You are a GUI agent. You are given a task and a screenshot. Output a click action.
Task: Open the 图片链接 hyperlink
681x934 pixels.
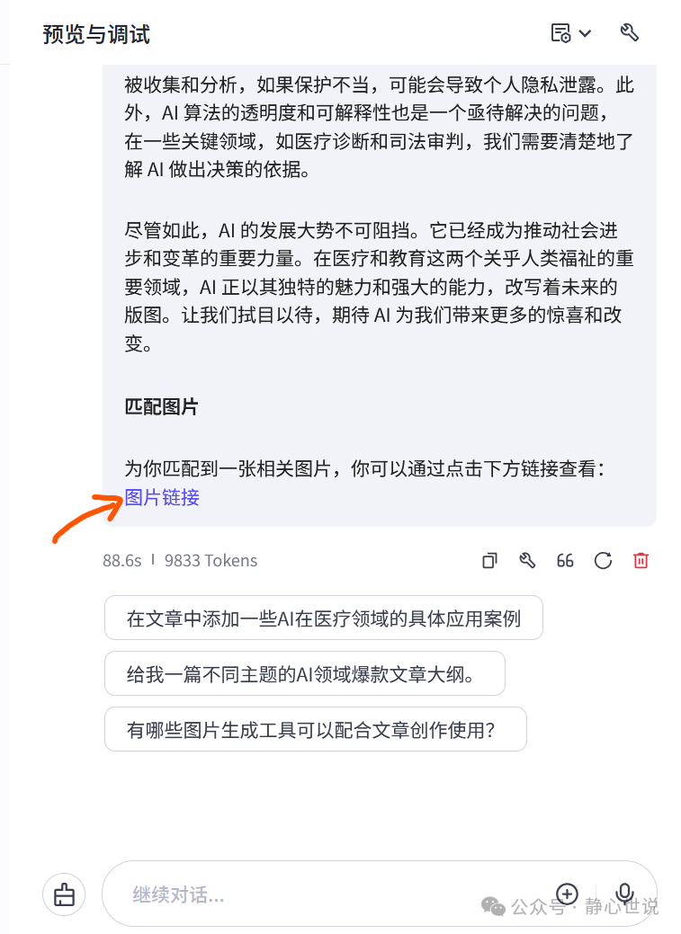pyautogui.click(x=162, y=497)
